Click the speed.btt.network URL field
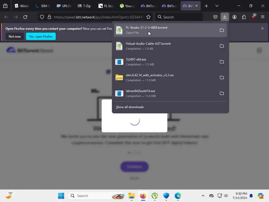 pyautogui.click(x=98, y=17)
